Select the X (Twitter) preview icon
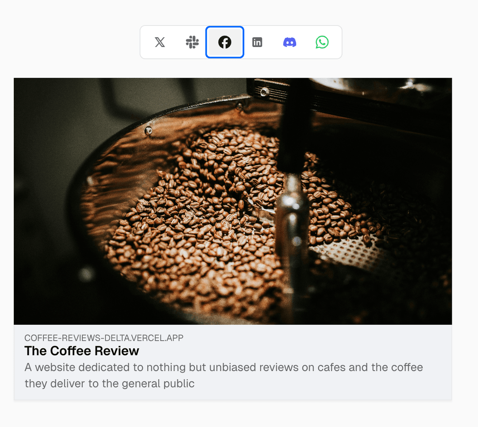The width and height of the screenshot is (478, 427). (x=160, y=42)
